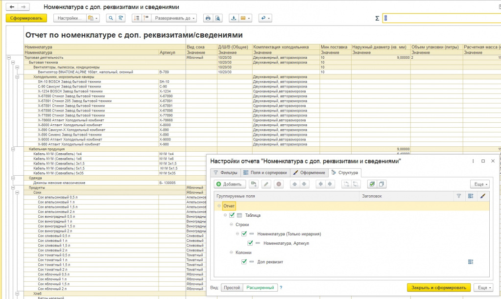Screen dimensions: 501x299
Task: Click the check-all icon in the settings toolbar
Action: (372, 184)
